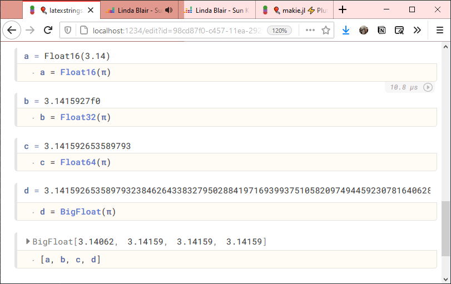Open the site information page icon
Viewport: 451px width, 284px height.
[x=84, y=30]
